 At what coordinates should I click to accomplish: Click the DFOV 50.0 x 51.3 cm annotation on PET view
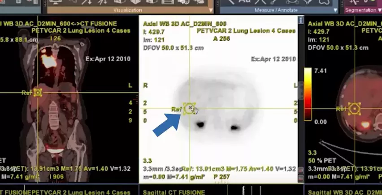pos(173,48)
